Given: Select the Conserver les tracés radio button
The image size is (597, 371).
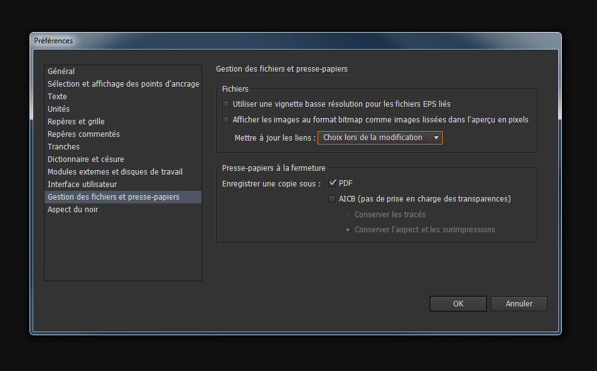Looking at the screenshot, I should click(x=348, y=214).
